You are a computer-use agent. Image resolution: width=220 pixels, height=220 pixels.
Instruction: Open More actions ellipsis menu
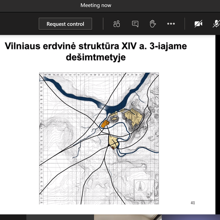(171, 24)
